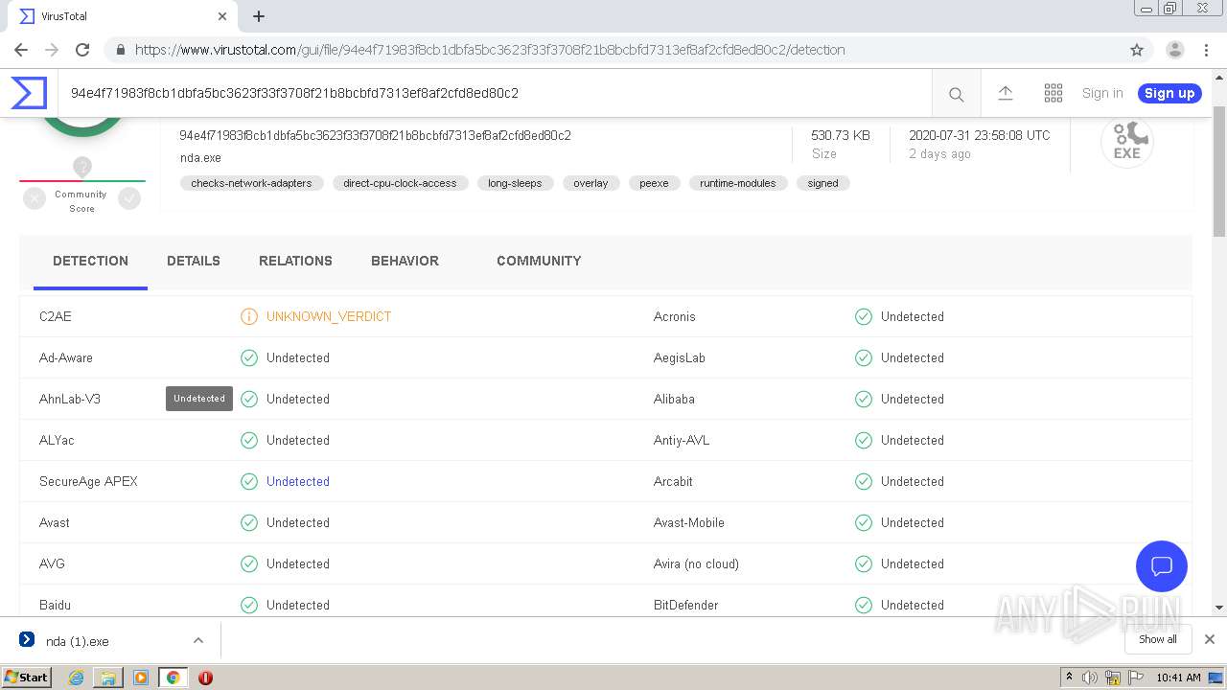Click the VirusTotal logo icon
Image resolution: width=1227 pixels, height=690 pixels.
(29, 93)
